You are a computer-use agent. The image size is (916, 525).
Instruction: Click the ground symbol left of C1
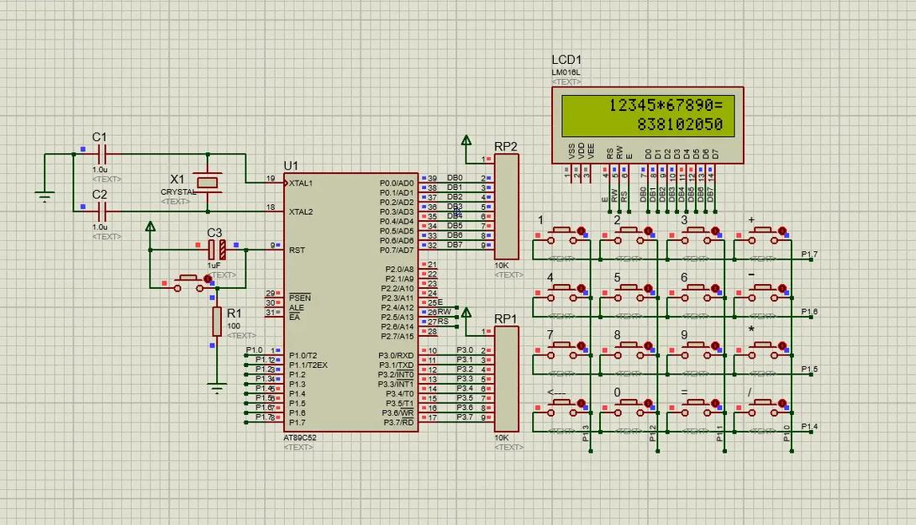[x=45, y=196]
